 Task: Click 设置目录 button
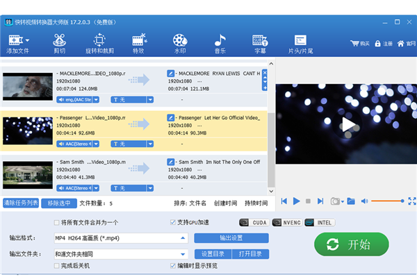tap(213, 254)
